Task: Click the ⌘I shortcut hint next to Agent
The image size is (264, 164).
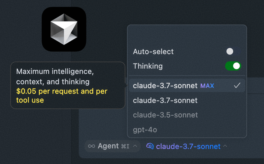Action: tap(125, 146)
